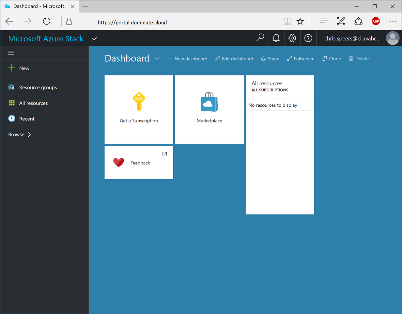Open the notifications bell

pos(276,38)
